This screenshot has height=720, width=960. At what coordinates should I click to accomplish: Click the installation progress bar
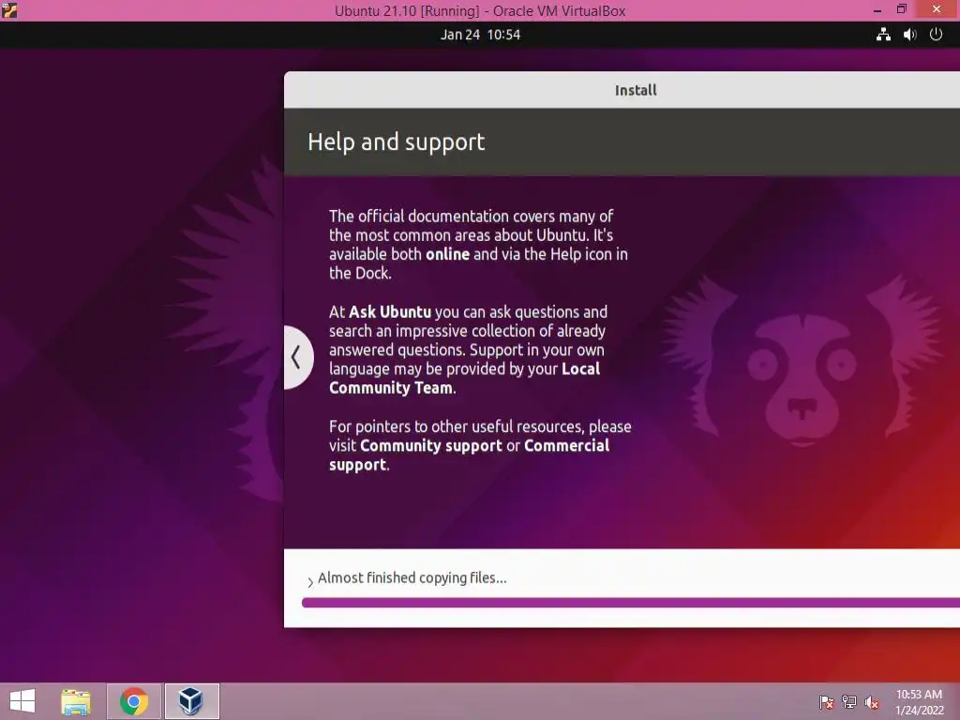click(631, 603)
